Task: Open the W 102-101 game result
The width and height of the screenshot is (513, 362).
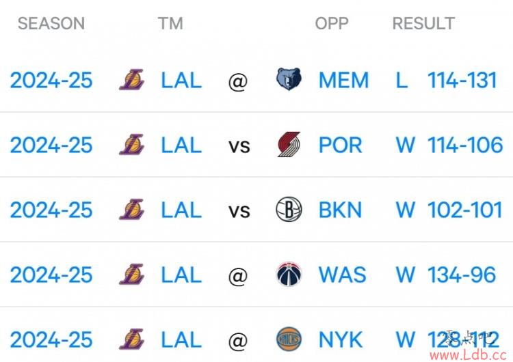Action: click(x=449, y=210)
